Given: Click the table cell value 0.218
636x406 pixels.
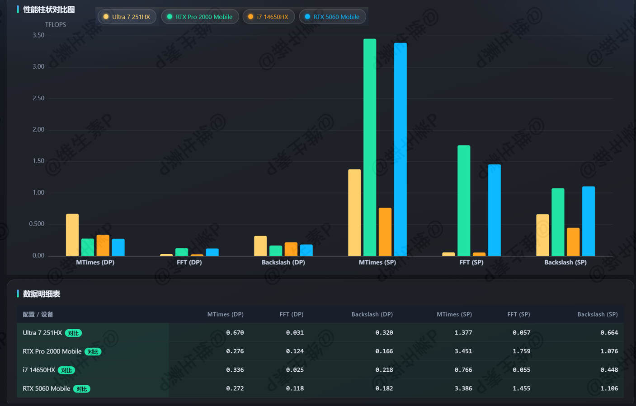Looking at the screenshot, I should coord(384,370).
